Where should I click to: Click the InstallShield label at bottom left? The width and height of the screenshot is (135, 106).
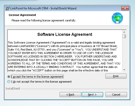(13, 89)
